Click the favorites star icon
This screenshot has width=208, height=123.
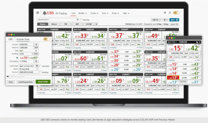(165, 13)
